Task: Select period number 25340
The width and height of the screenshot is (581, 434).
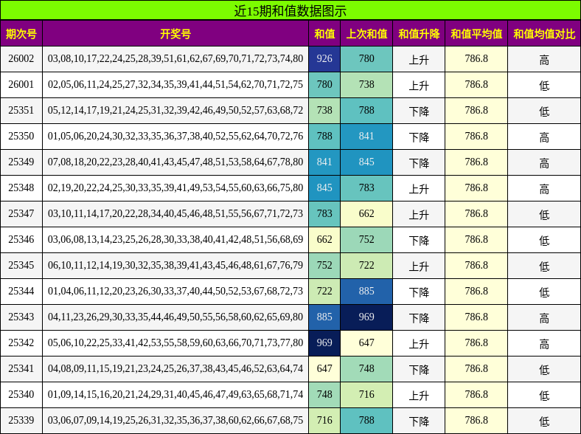Action: pos(21,394)
